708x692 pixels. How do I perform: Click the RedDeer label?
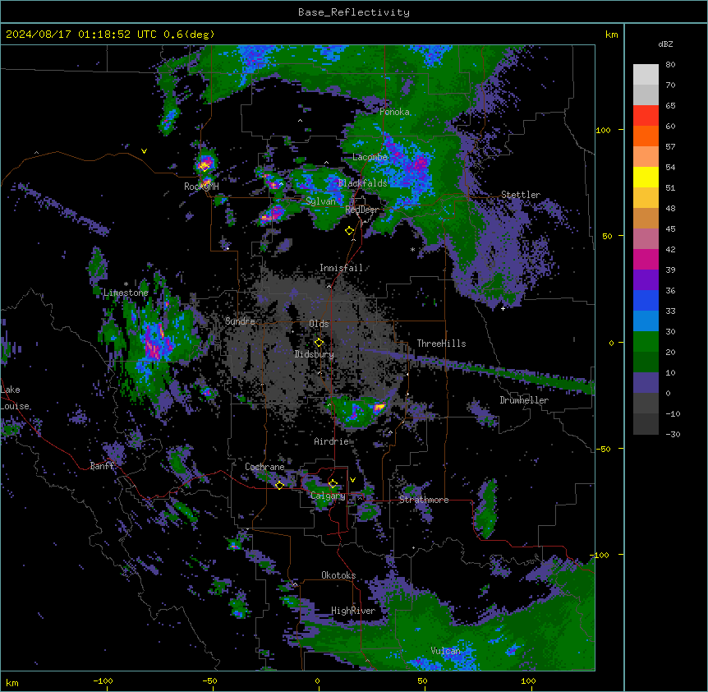pos(362,210)
